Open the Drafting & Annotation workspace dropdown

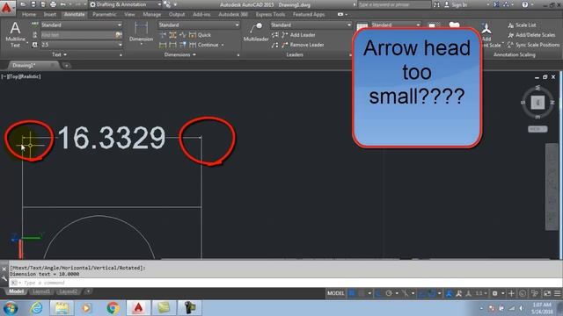pyautogui.click(x=125, y=4)
